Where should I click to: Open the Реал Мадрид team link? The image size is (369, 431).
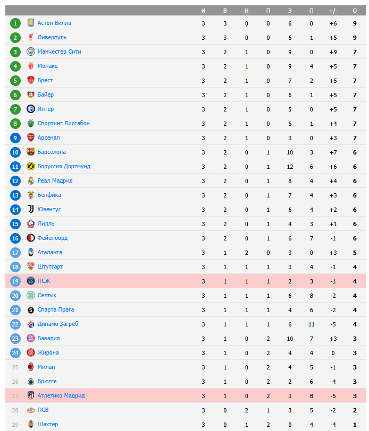coord(55,180)
